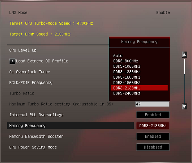Open EPU Power Saving Mode Disabled dropdown
Image resolution: width=192 pixels, height=163 pixels.
pos(153,147)
